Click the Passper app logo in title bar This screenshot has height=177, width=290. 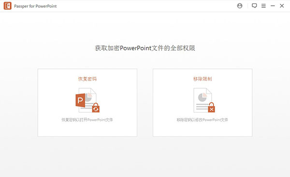(x=8, y=6)
